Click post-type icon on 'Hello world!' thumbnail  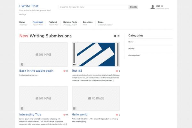pos(74,108)
